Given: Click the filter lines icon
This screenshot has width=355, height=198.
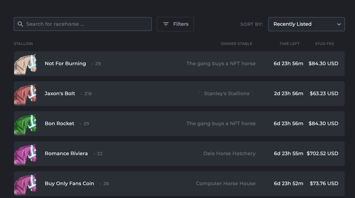Looking at the screenshot, I should [166, 24].
